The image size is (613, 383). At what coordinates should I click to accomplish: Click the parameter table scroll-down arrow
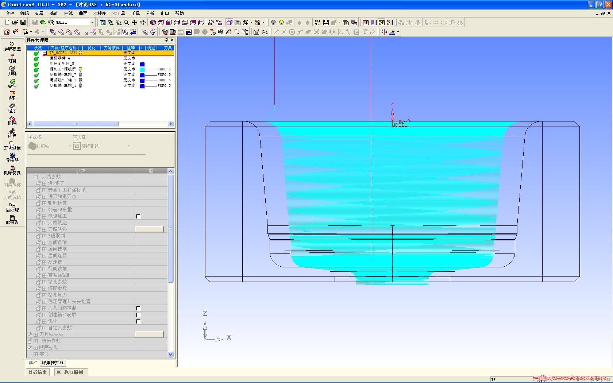(170, 354)
